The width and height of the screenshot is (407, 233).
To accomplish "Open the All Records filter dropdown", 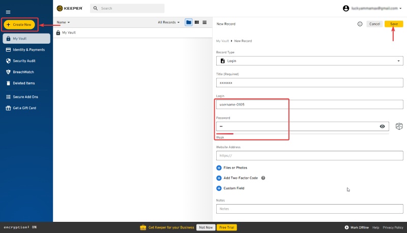I will pos(169,22).
